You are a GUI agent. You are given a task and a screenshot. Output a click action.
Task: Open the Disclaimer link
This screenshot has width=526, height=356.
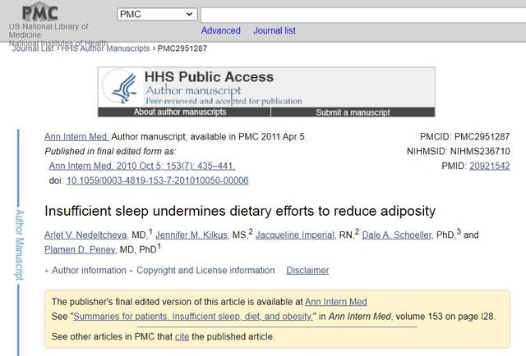coord(307,270)
